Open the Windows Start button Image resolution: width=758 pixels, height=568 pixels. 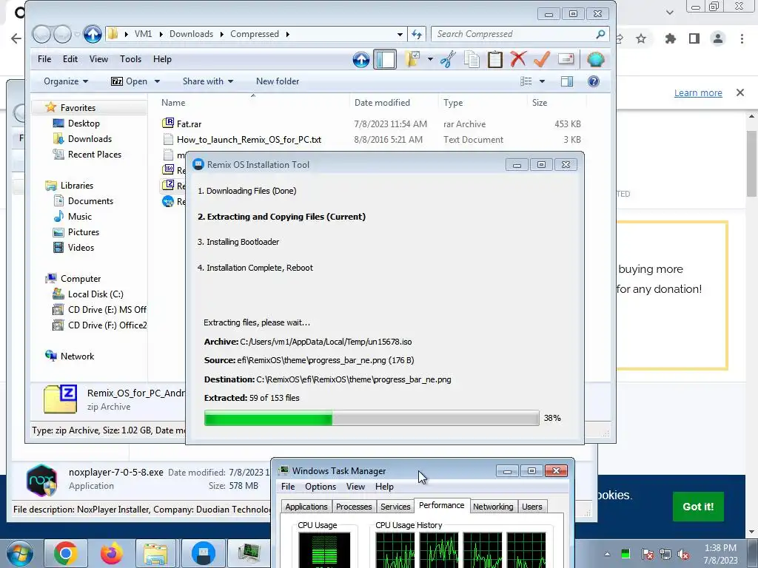[x=19, y=553]
